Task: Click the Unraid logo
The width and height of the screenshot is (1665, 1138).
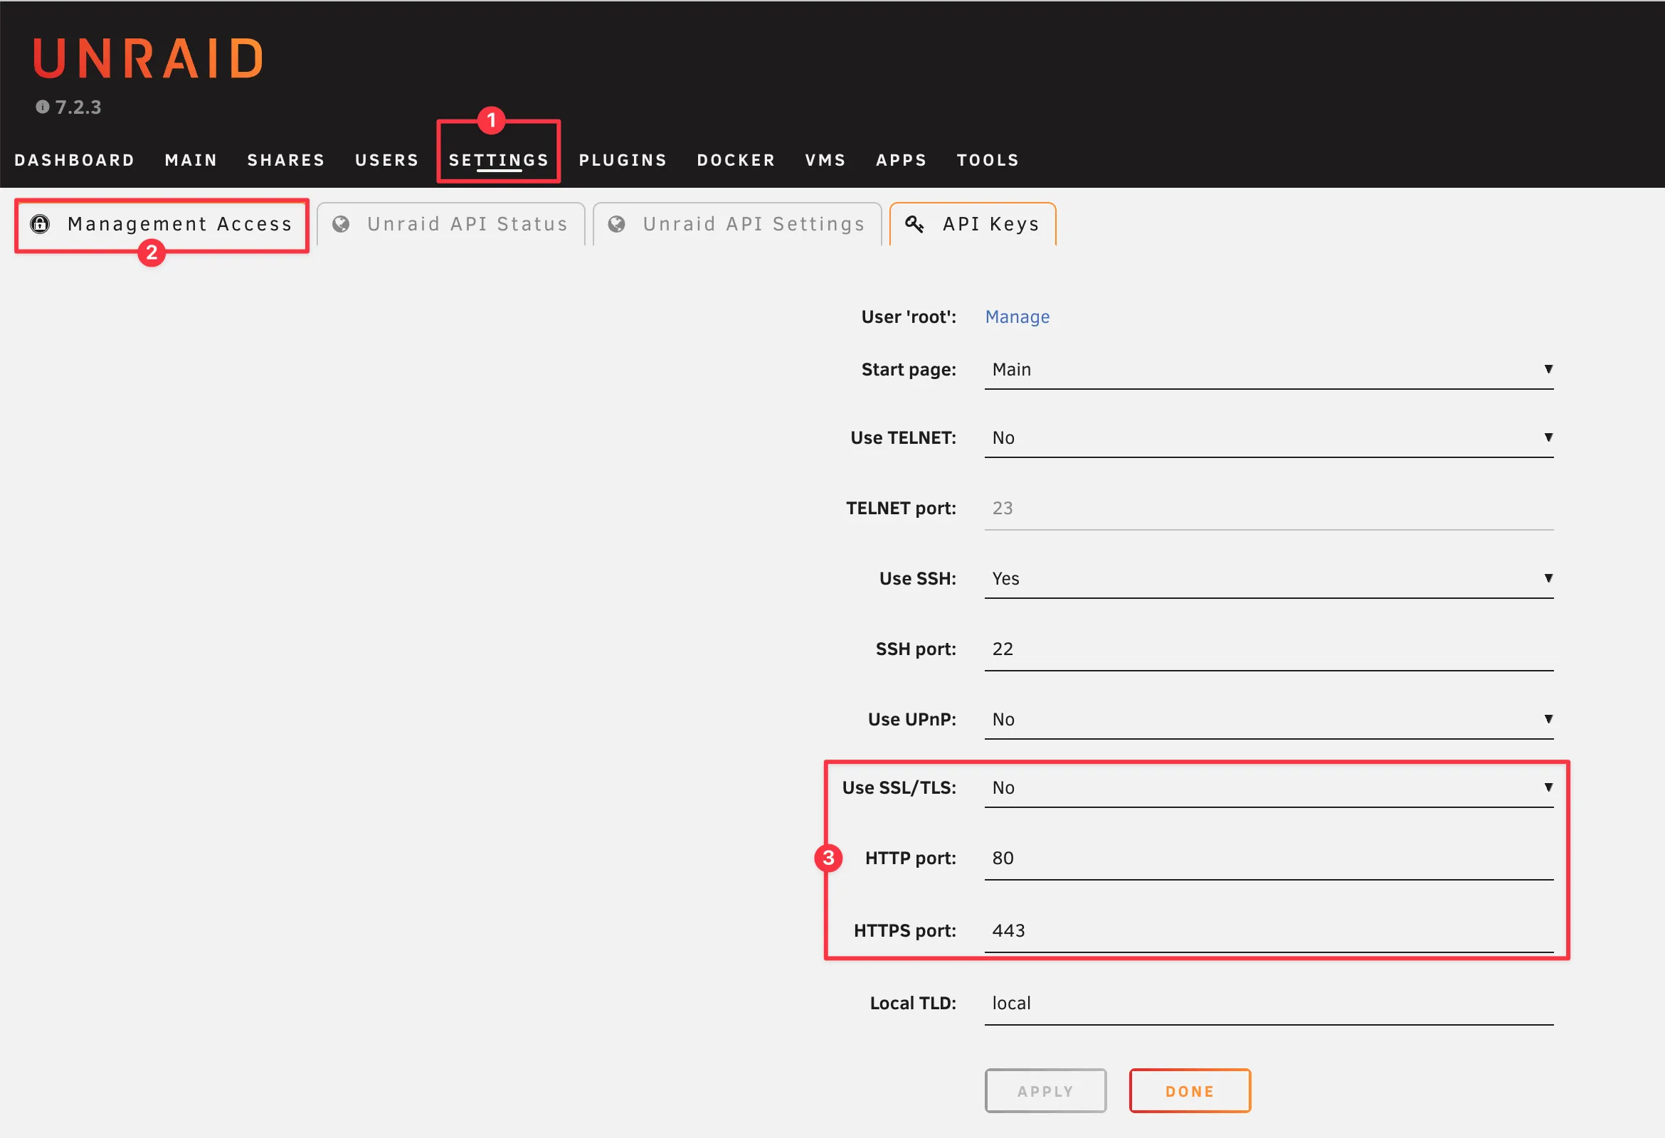Action: pos(148,59)
